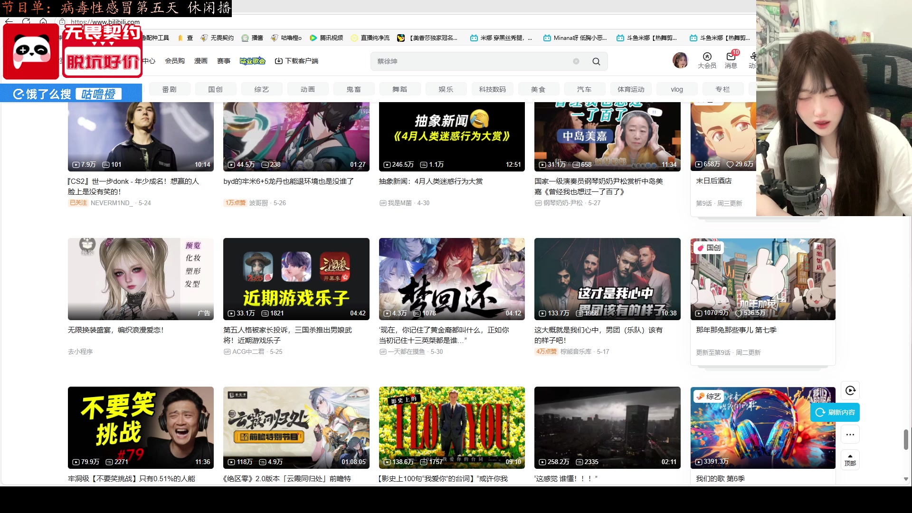Select the 专栏 category tab
The width and height of the screenshot is (912, 513).
723,89
